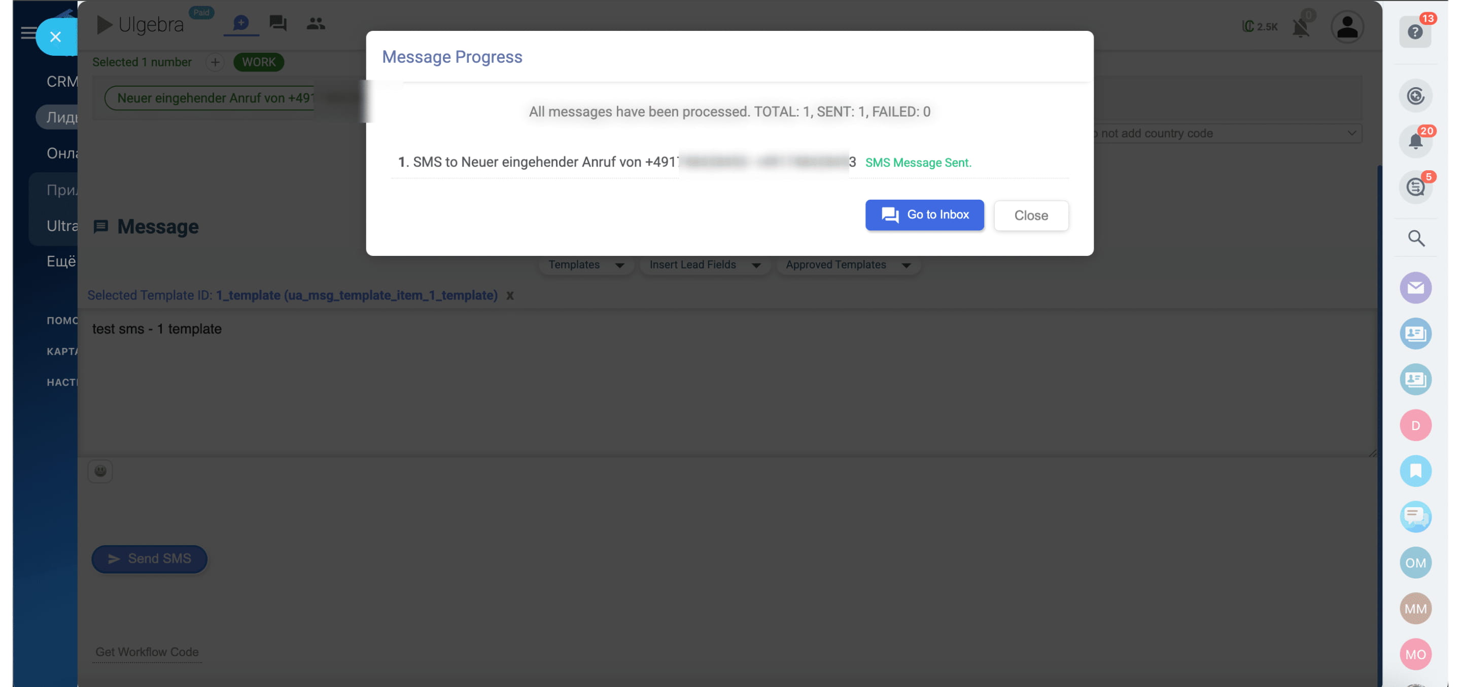Select the new SMS compose tab icon
1461x687 pixels.
(240, 23)
